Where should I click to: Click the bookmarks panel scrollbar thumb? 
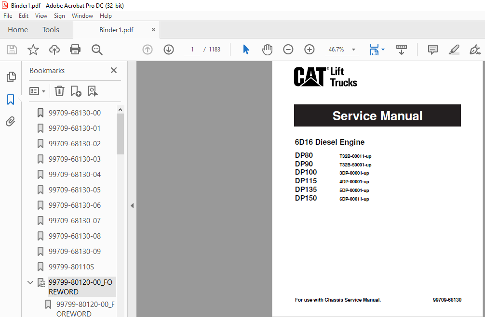121,134
